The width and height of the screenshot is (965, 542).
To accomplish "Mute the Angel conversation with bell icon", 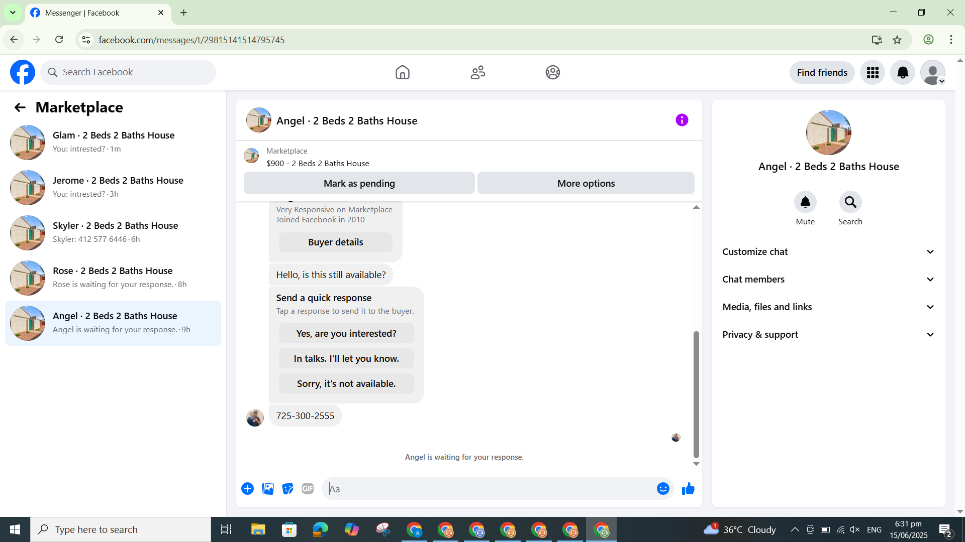I will [805, 202].
